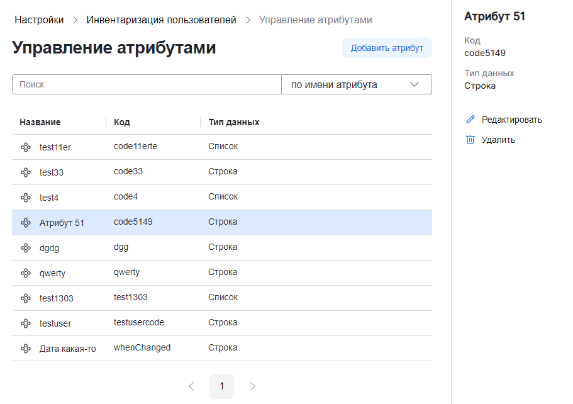Open Настройки breadcrumb link
The height and width of the screenshot is (404, 573).
pyautogui.click(x=39, y=20)
